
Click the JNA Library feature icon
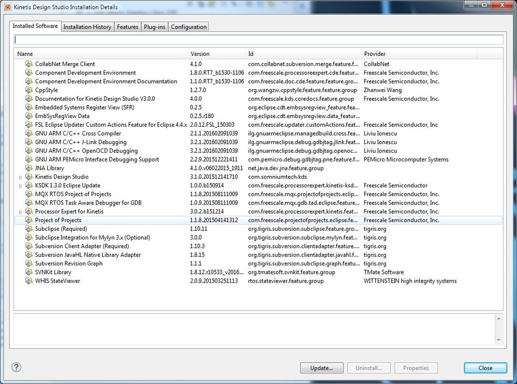click(x=29, y=168)
